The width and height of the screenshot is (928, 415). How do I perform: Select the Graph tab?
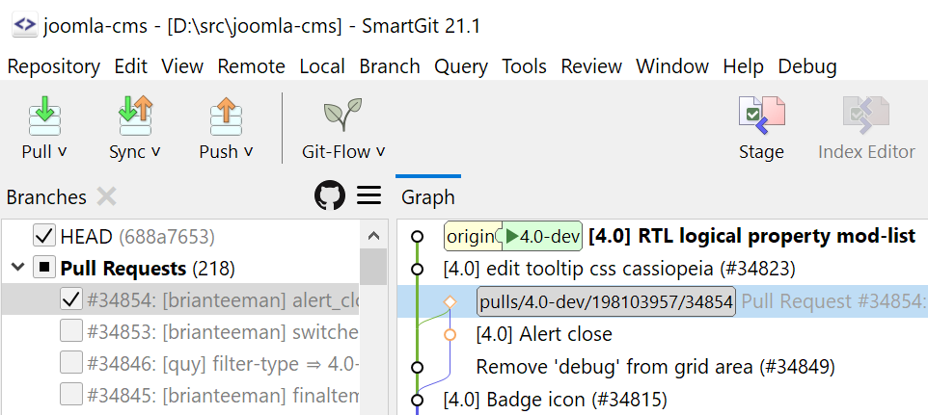[x=428, y=197]
